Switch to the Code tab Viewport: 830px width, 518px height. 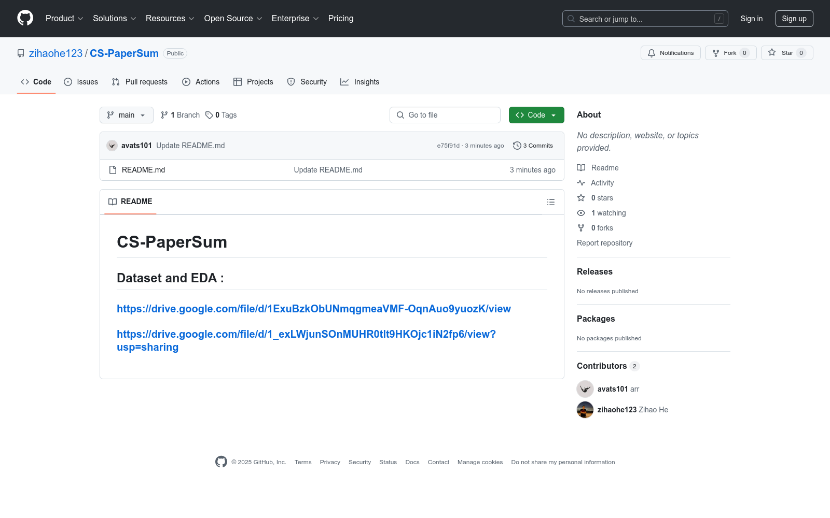pos(36,82)
